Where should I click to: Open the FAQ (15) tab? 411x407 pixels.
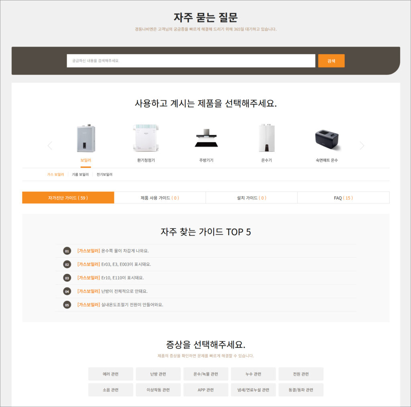pos(344,197)
